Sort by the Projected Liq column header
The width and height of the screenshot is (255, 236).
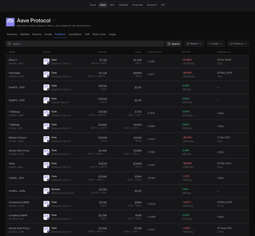point(223,52)
